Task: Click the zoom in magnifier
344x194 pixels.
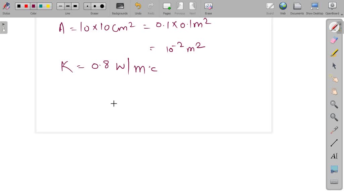Action: [334, 104]
